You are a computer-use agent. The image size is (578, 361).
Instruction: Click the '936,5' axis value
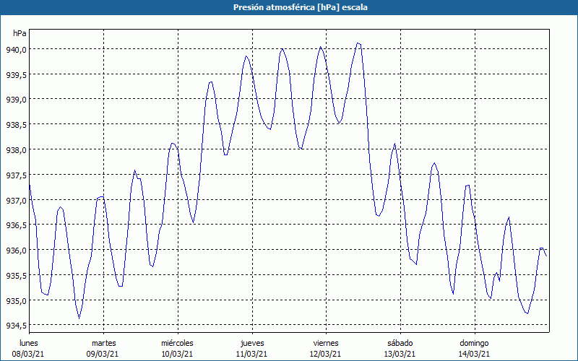(16, 225)
